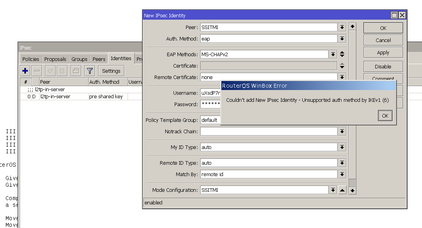422x228 pixels.
Task: Click Apply in New IPsec Identity dialog
Action: click(x=383, y=53)
